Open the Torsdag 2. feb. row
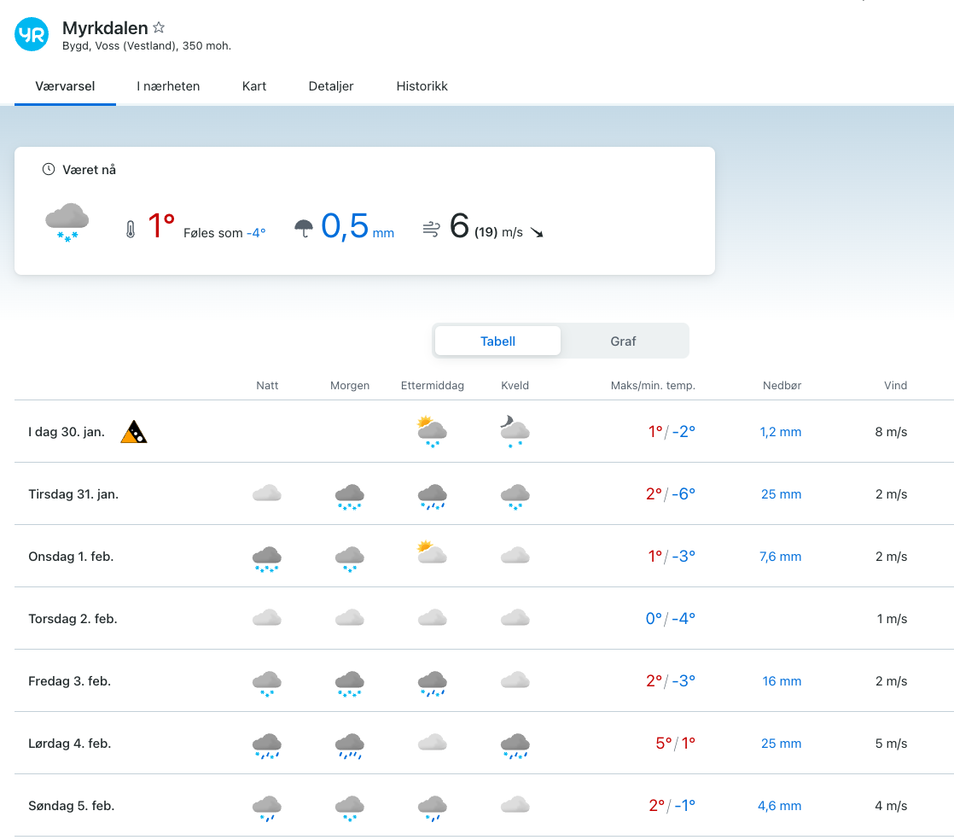The image size is (954, 840). [x=73, y=619]
